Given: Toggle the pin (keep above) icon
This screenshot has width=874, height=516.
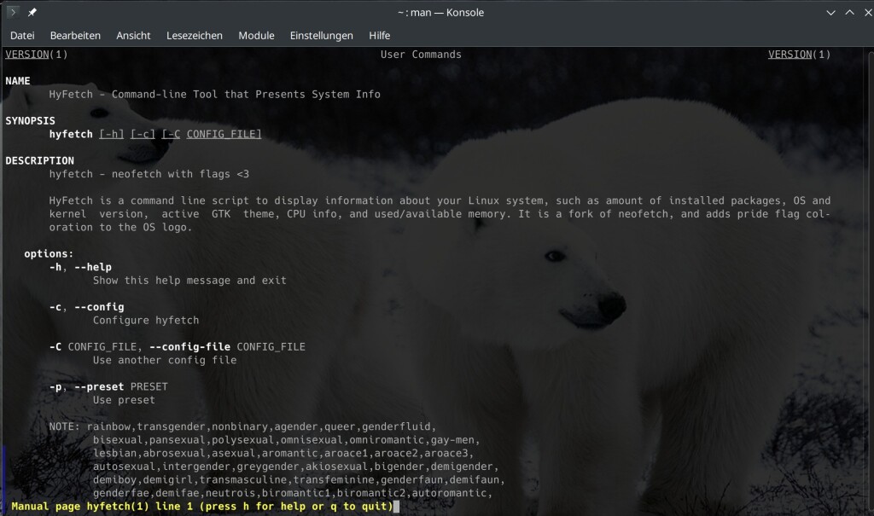Looking at the screenshot, I should click(x=32, y=12).
